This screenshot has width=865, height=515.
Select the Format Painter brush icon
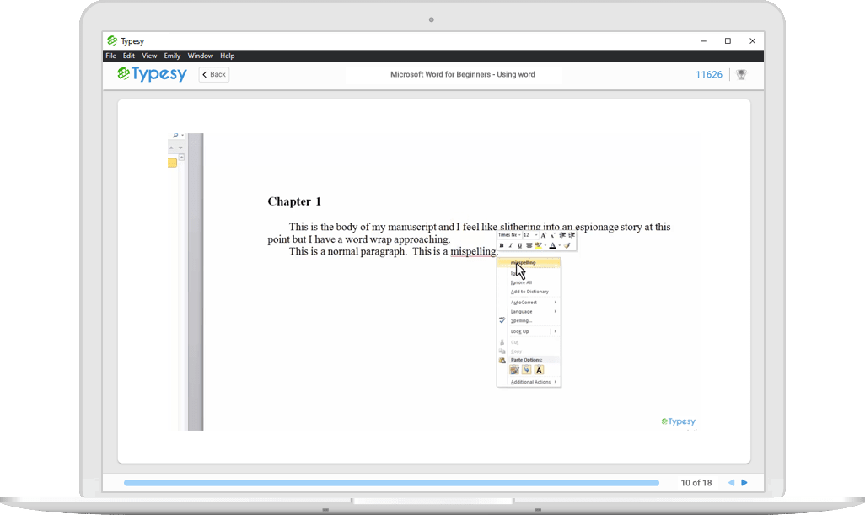(x=567, y=245)
